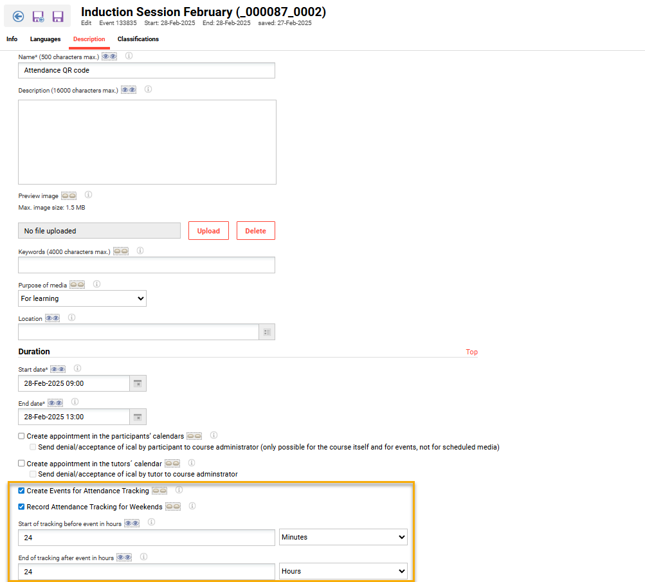Jump to Top link in Duration section
This screenshot has width=645, height=582.
point(472,352)
